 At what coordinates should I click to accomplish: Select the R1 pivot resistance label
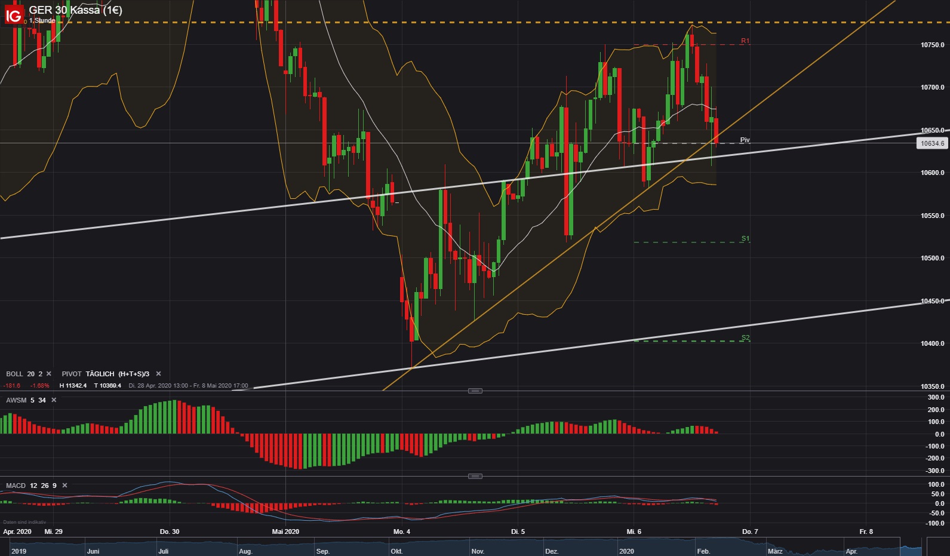pyautogui.click(x=745, y=41)
